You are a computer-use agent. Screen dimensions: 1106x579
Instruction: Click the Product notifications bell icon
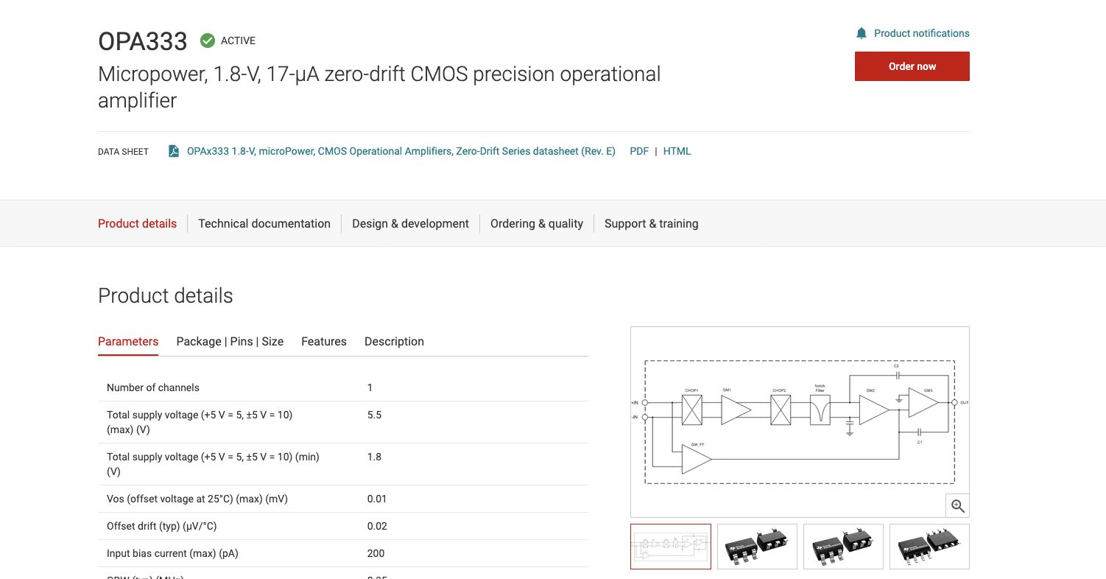pyautogui.click(x=862, y=33)
